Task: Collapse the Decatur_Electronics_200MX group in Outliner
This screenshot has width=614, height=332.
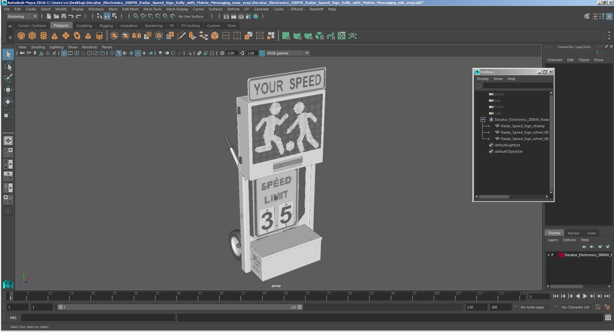Action: [483, 120]
